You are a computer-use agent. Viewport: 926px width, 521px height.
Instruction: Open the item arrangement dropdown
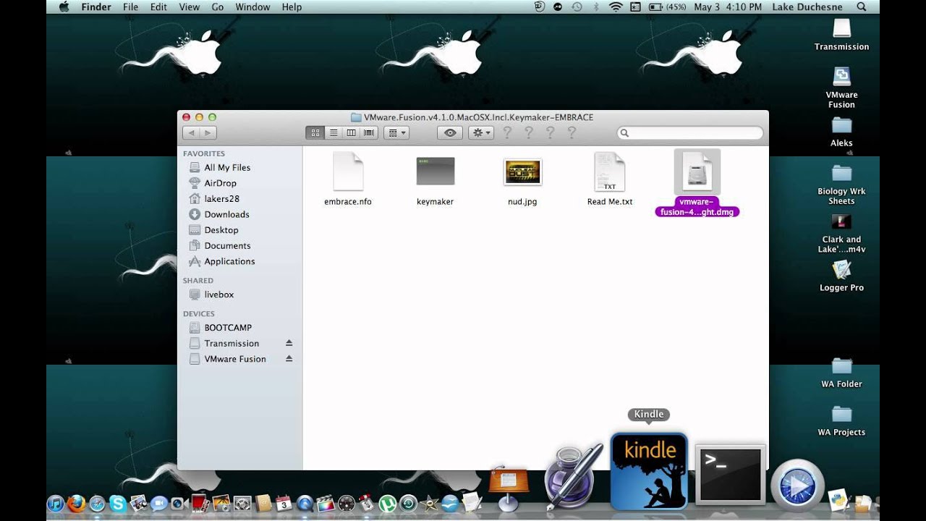(396, 133)
